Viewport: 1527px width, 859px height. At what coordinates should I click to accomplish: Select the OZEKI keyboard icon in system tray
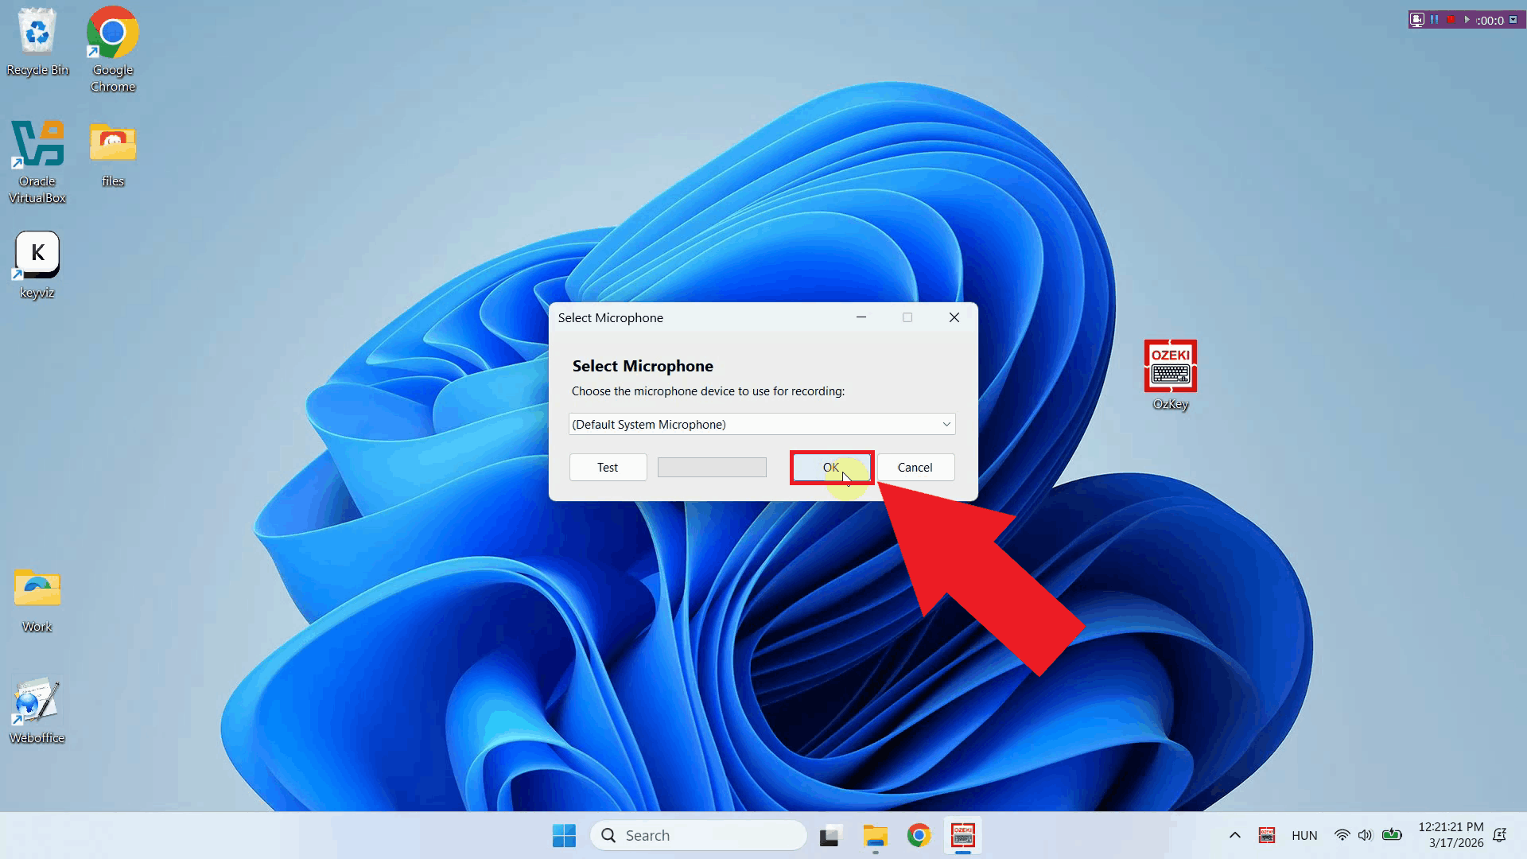click(x=1267, y=835)
